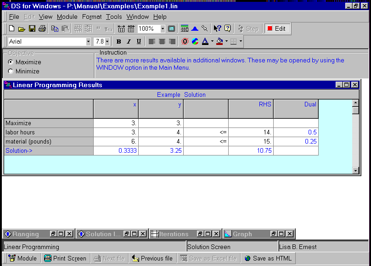This screenshot has width=371, height=266.
Task: Select the Maximize radio button
Action: (11, 62)
